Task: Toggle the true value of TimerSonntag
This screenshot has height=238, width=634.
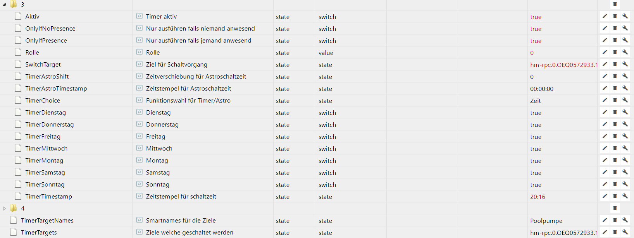Action: pyautogui.click(x=536, y=185)
